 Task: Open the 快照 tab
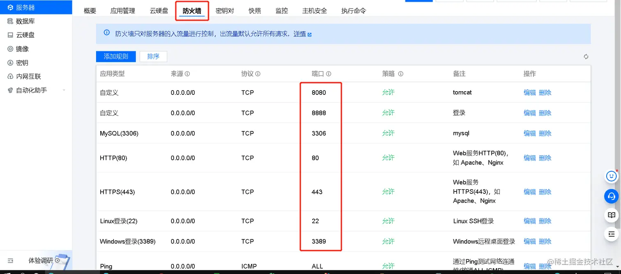tap(255, 11)
